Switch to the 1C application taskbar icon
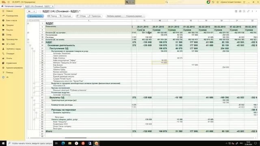 coord(97,143)
